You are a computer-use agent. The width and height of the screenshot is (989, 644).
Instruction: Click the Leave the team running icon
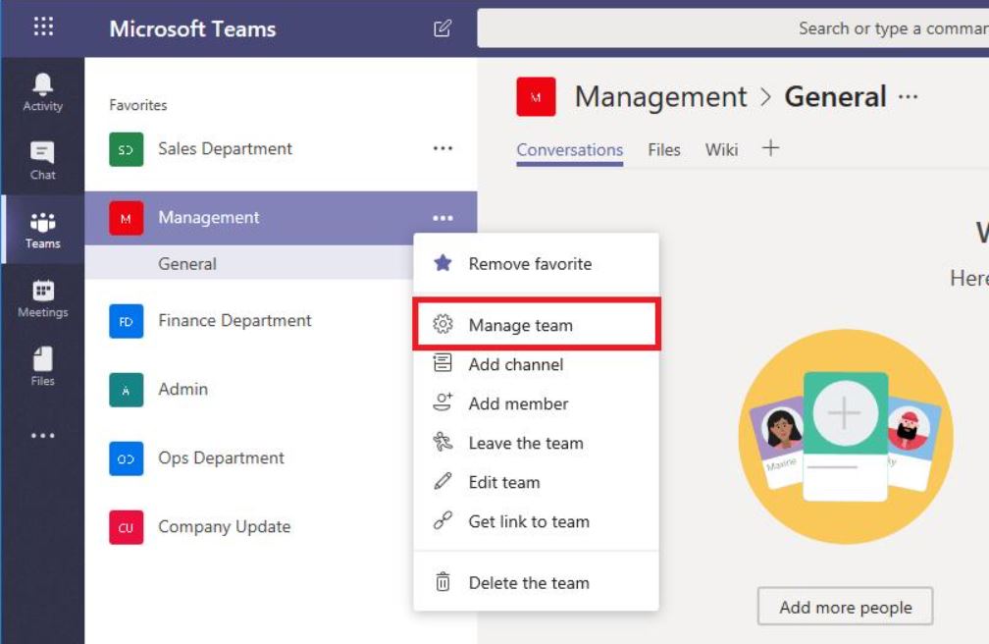point(442,442)
